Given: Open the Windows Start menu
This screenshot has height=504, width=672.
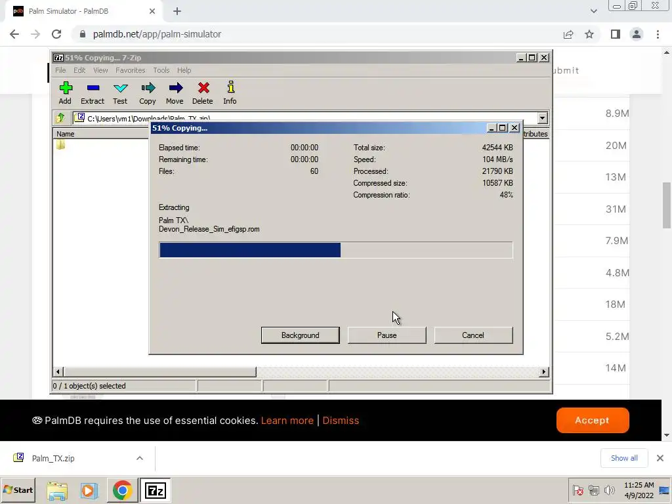Looking at the screenshot, I should [x=18, y=490].
